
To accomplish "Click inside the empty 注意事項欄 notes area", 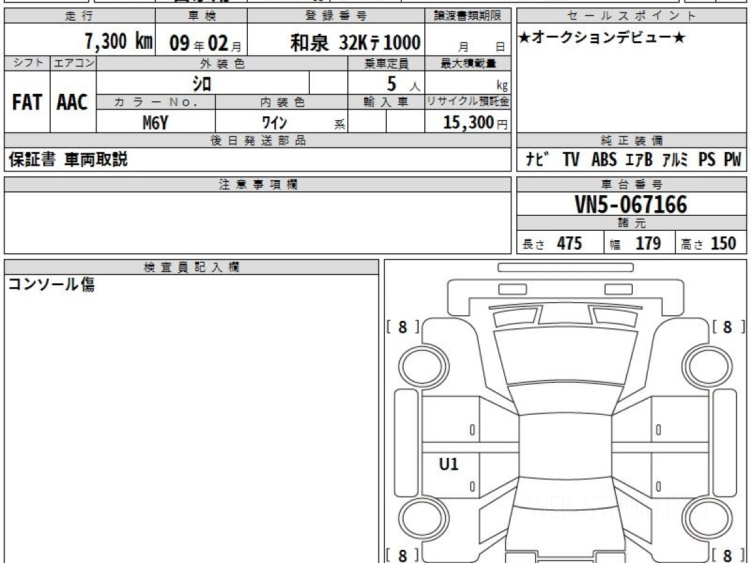I will click(257, 222).
